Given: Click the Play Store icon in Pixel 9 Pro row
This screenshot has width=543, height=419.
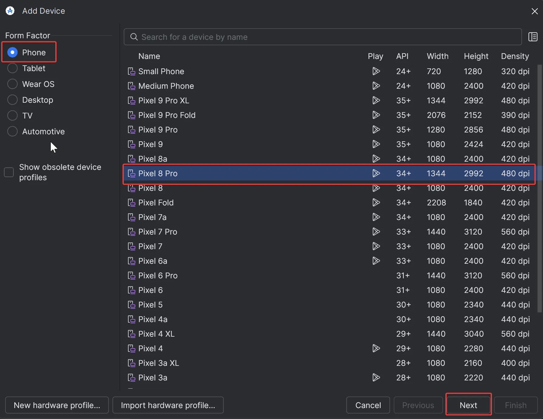Looking at the screenshot, I should pyautogui.click(x=376, y=130).
